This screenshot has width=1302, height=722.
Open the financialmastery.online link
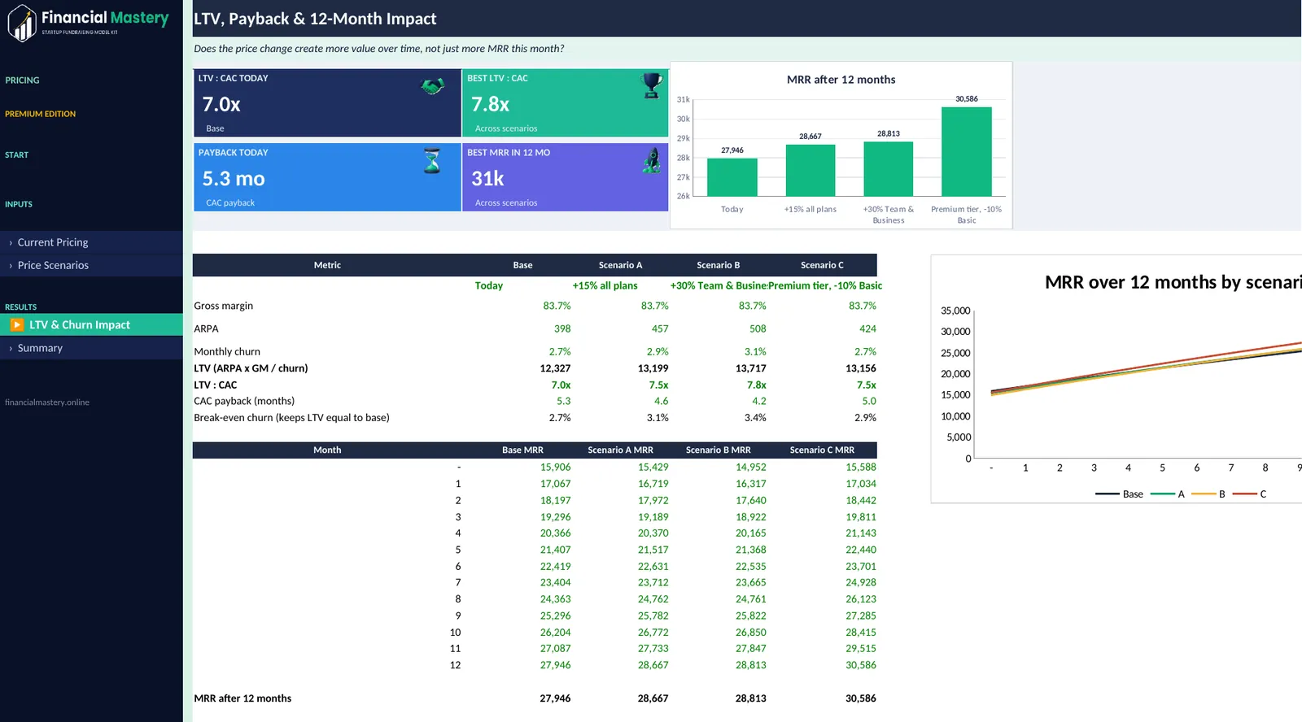click(47, 402)
